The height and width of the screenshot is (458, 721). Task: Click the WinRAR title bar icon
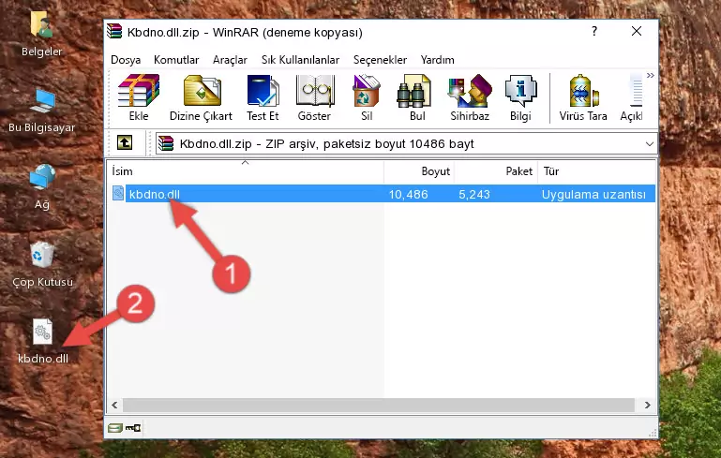[114, 31]
